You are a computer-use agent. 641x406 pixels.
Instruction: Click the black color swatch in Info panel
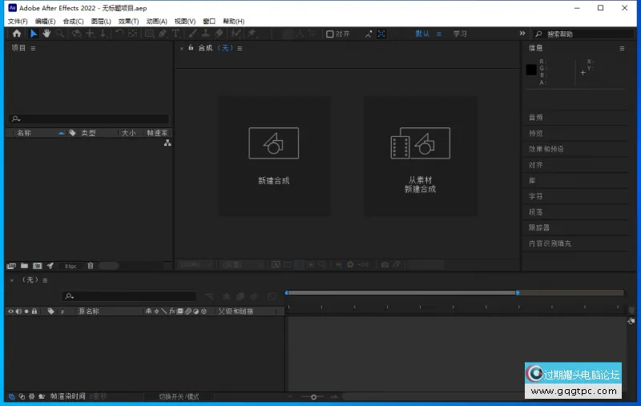(x=531, y=70)
